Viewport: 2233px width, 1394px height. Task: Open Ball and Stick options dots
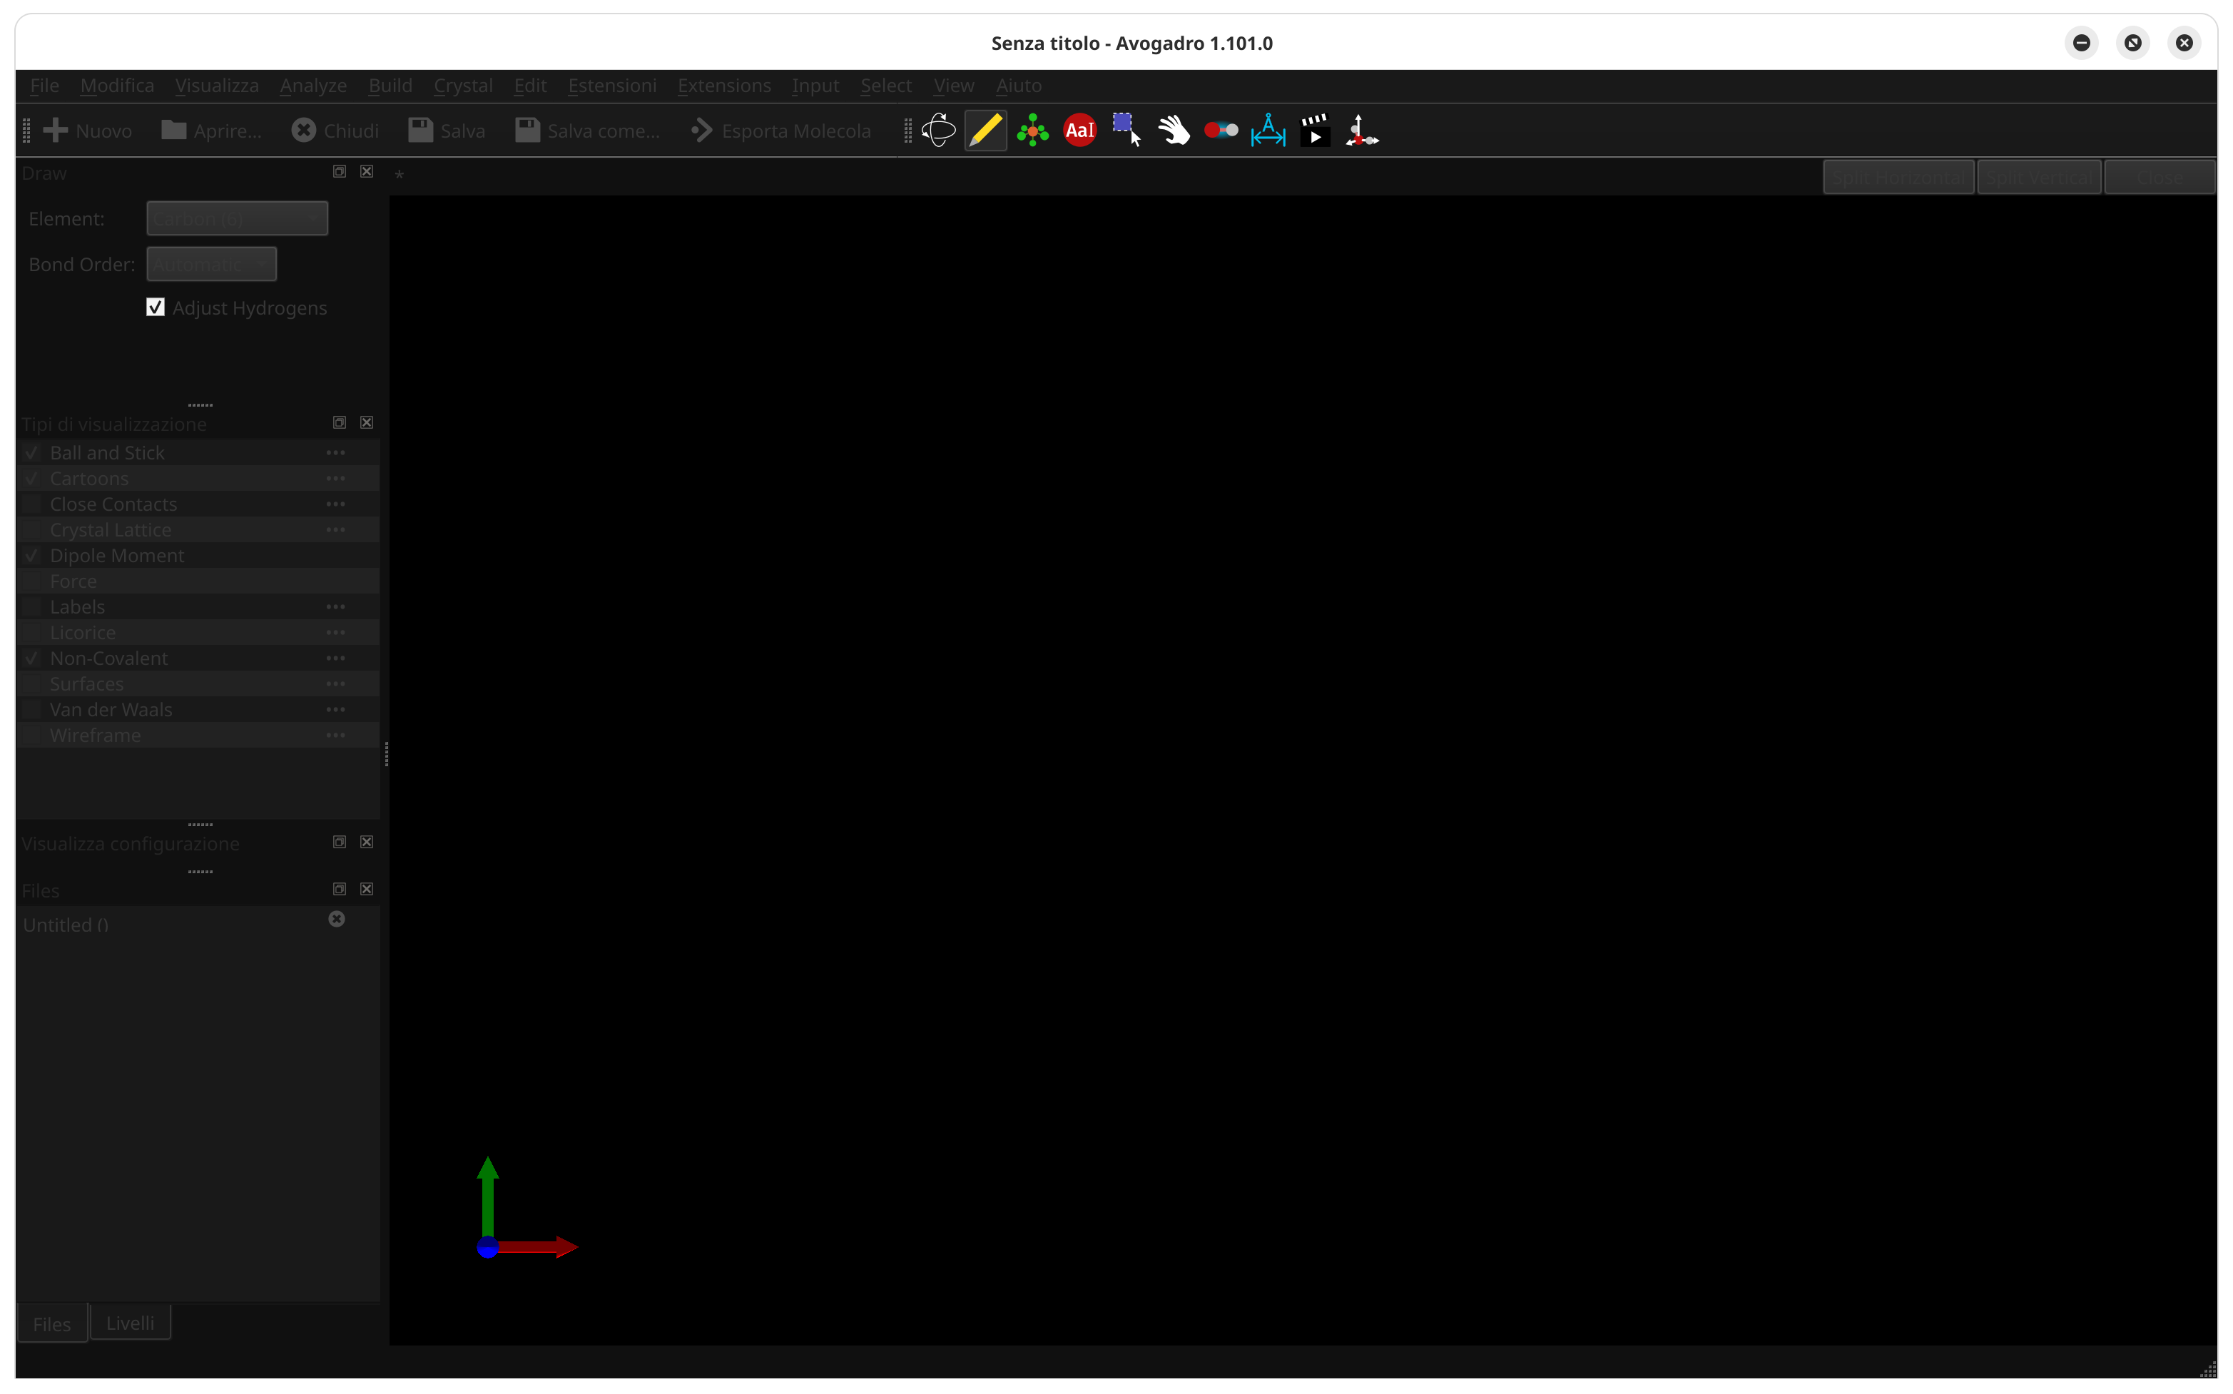335,453
